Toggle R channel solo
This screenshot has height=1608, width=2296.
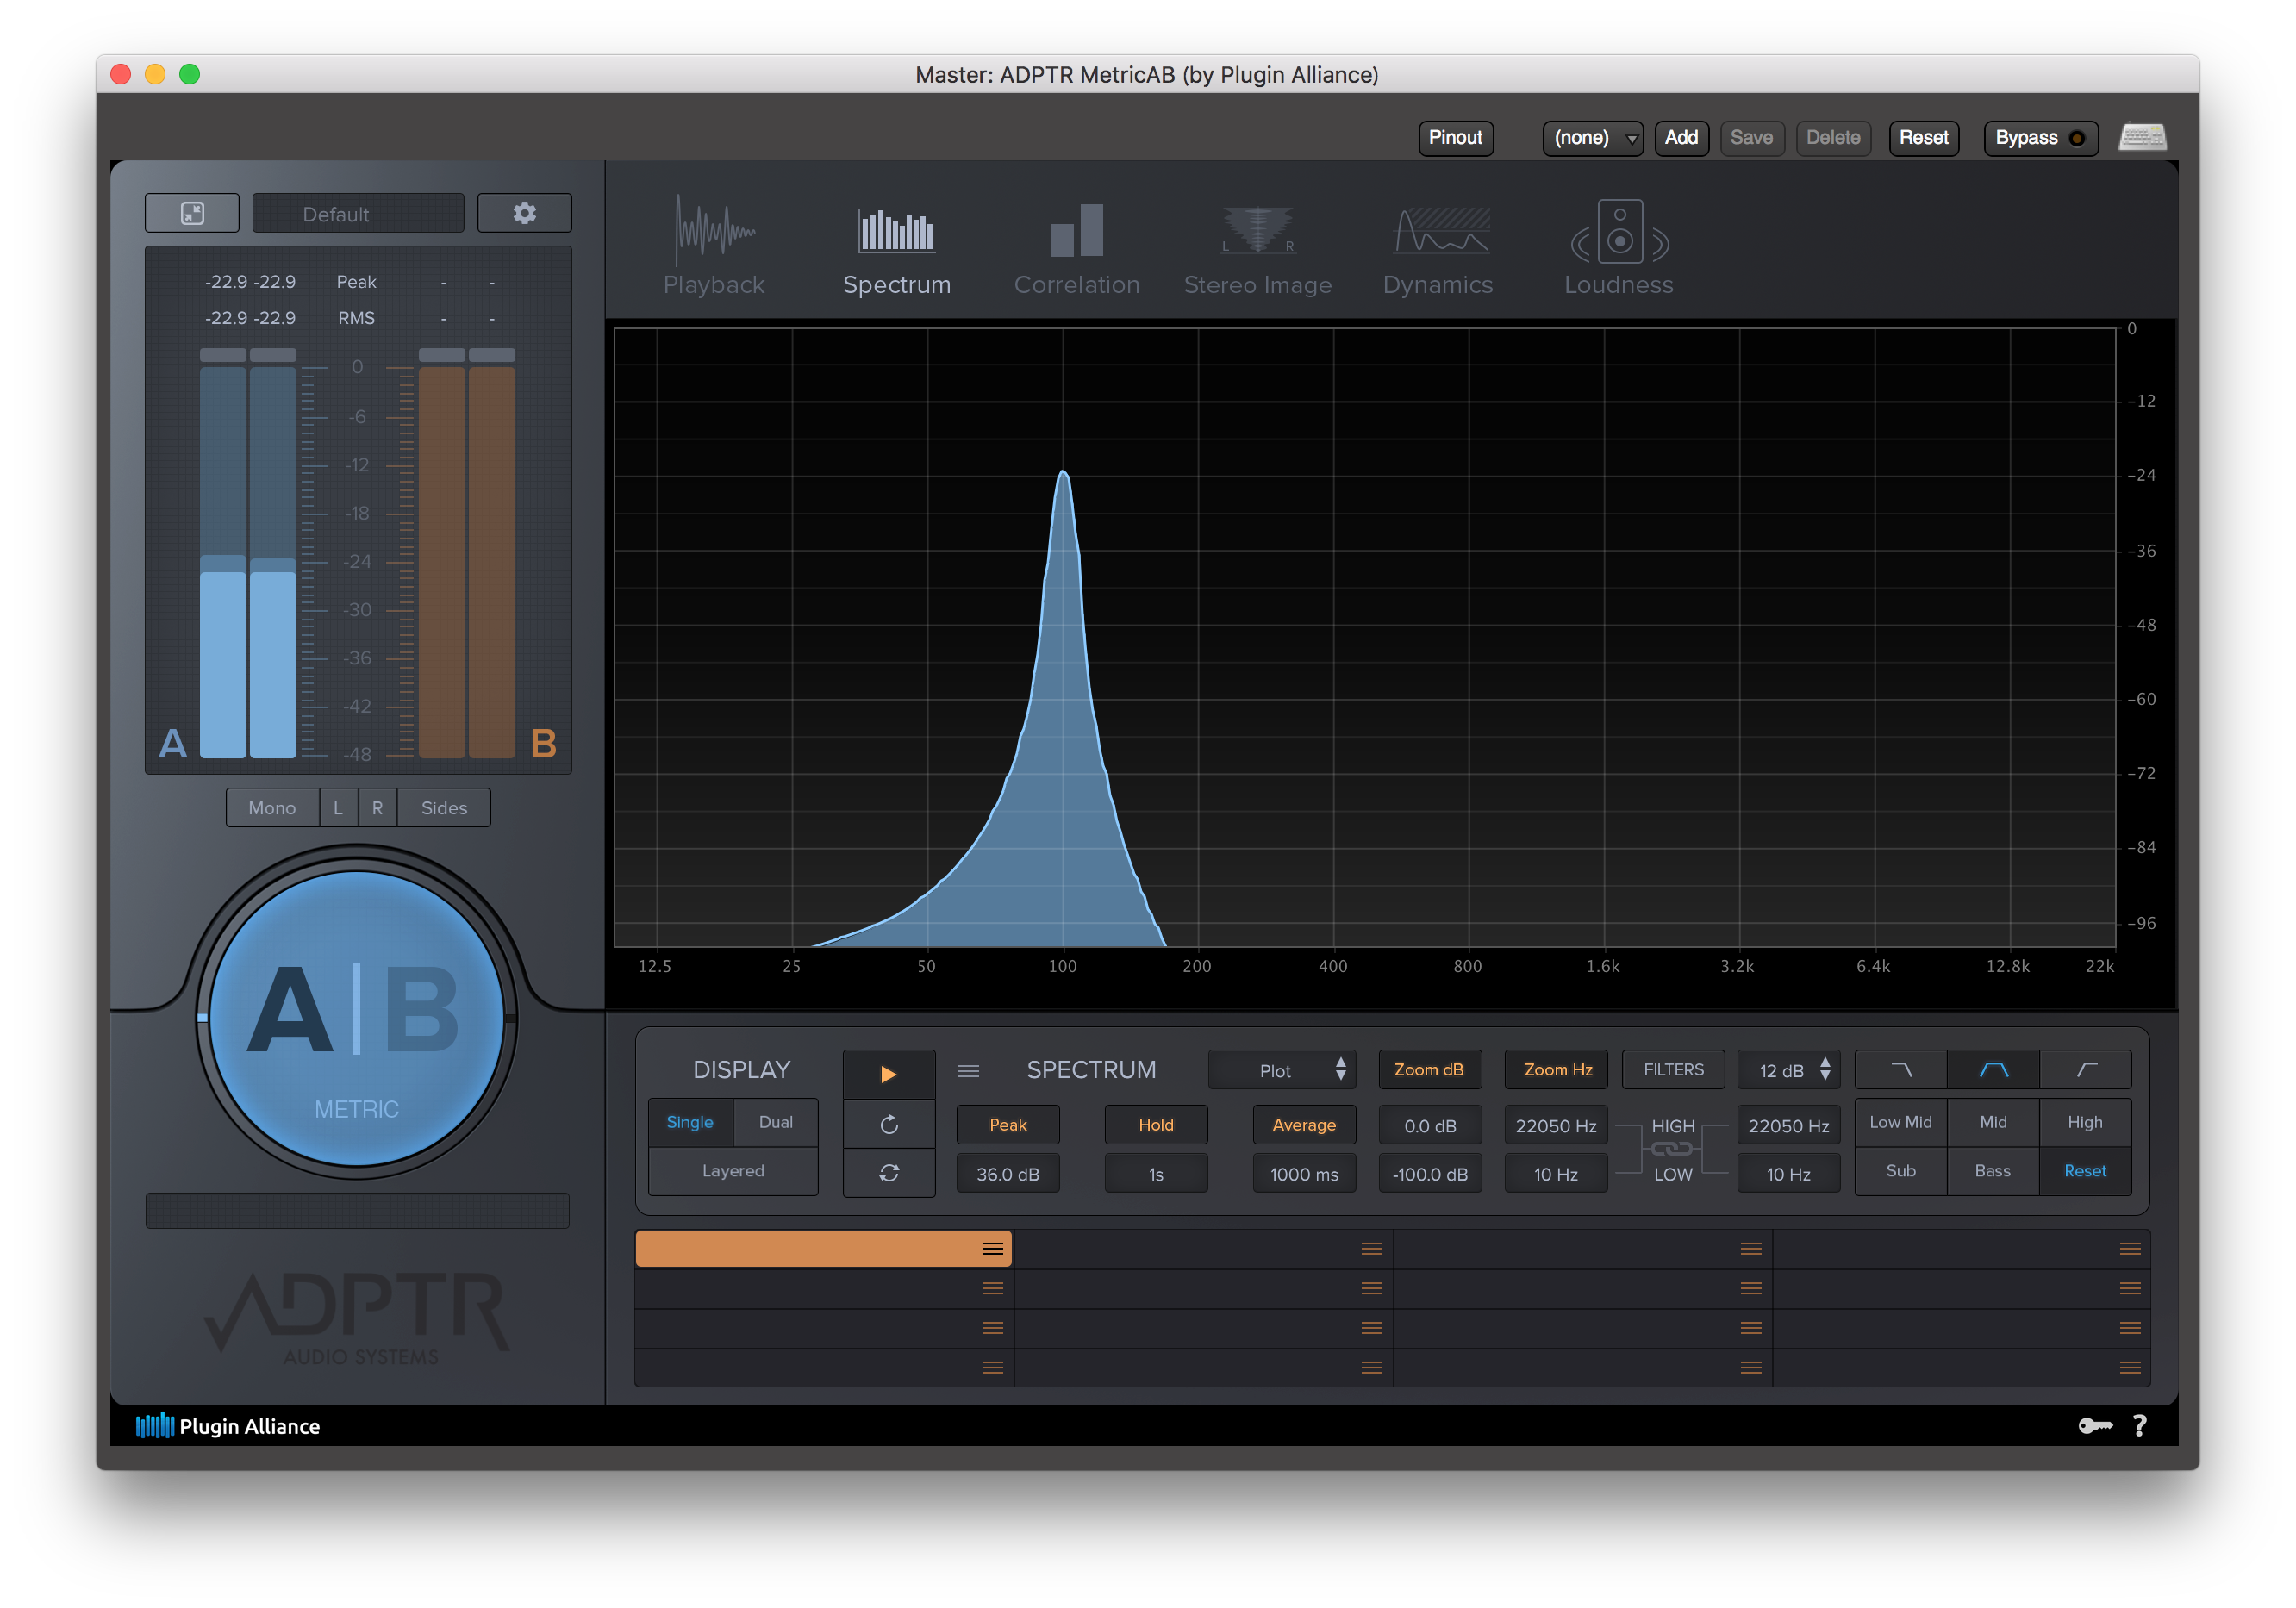pos(377,808)
